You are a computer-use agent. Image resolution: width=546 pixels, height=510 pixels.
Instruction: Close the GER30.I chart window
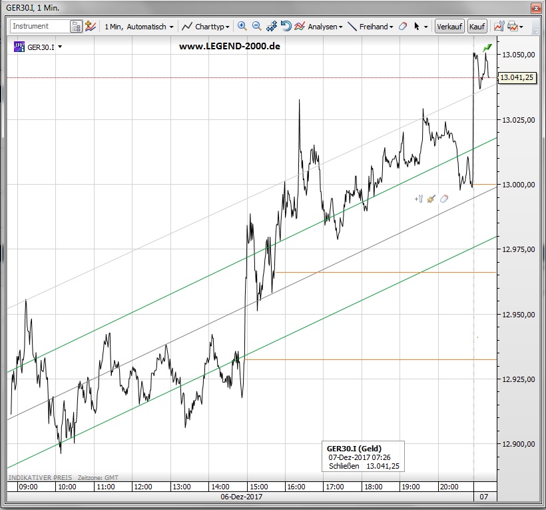point(535,8)
